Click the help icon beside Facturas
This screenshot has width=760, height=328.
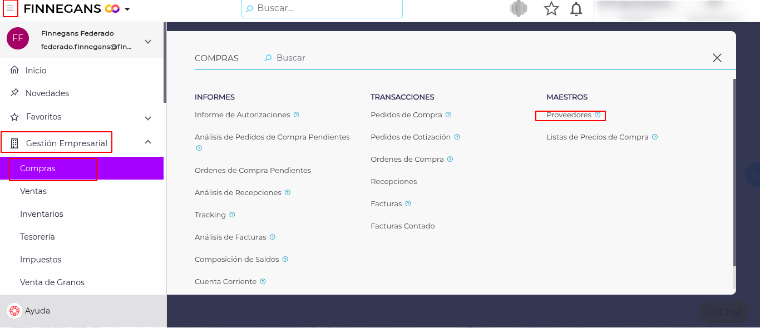click(x=408, y=204)
